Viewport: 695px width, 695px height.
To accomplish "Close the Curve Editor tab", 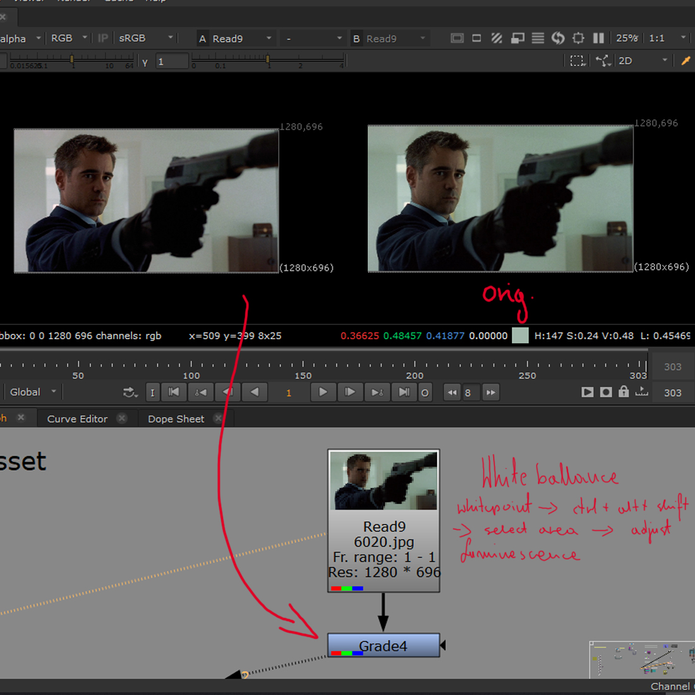I will tap(123, 418).
